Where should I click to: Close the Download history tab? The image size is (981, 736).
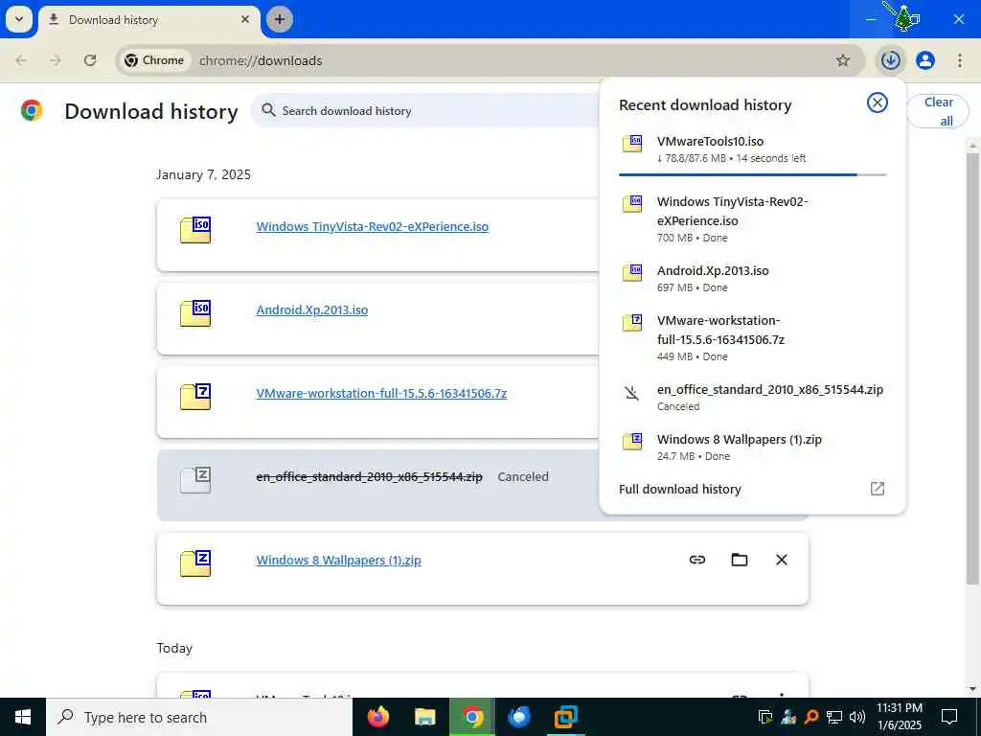tap(245, 19)
